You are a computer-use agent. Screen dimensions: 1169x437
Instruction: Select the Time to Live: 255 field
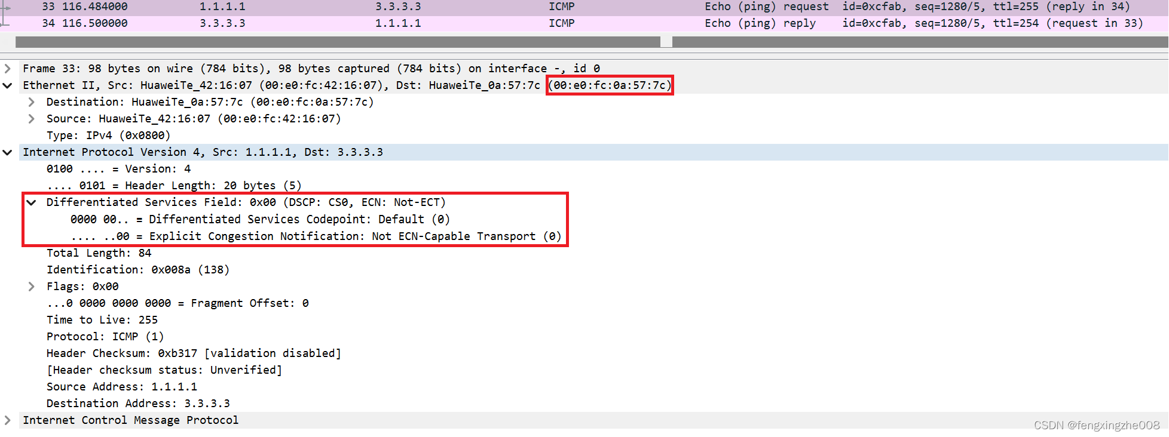(102, 320)
